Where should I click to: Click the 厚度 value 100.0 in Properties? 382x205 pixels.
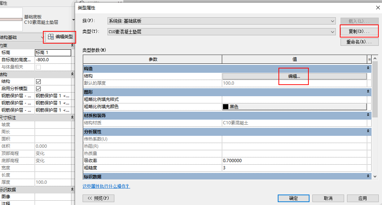click(x=53, y=182)
